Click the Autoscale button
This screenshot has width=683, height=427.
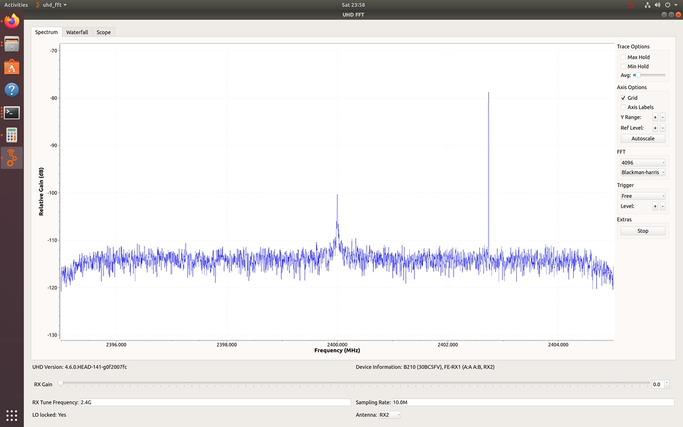pos(643,138)
